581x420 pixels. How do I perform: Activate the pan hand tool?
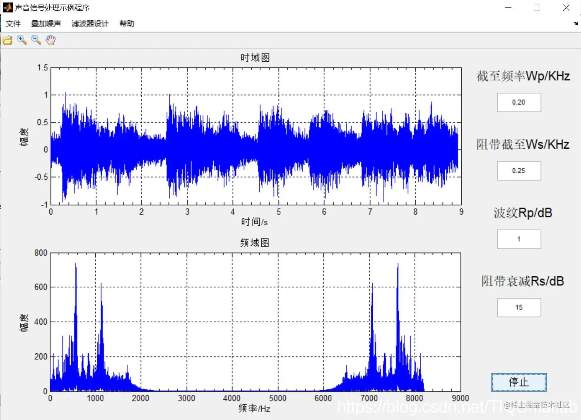[51, 40]
